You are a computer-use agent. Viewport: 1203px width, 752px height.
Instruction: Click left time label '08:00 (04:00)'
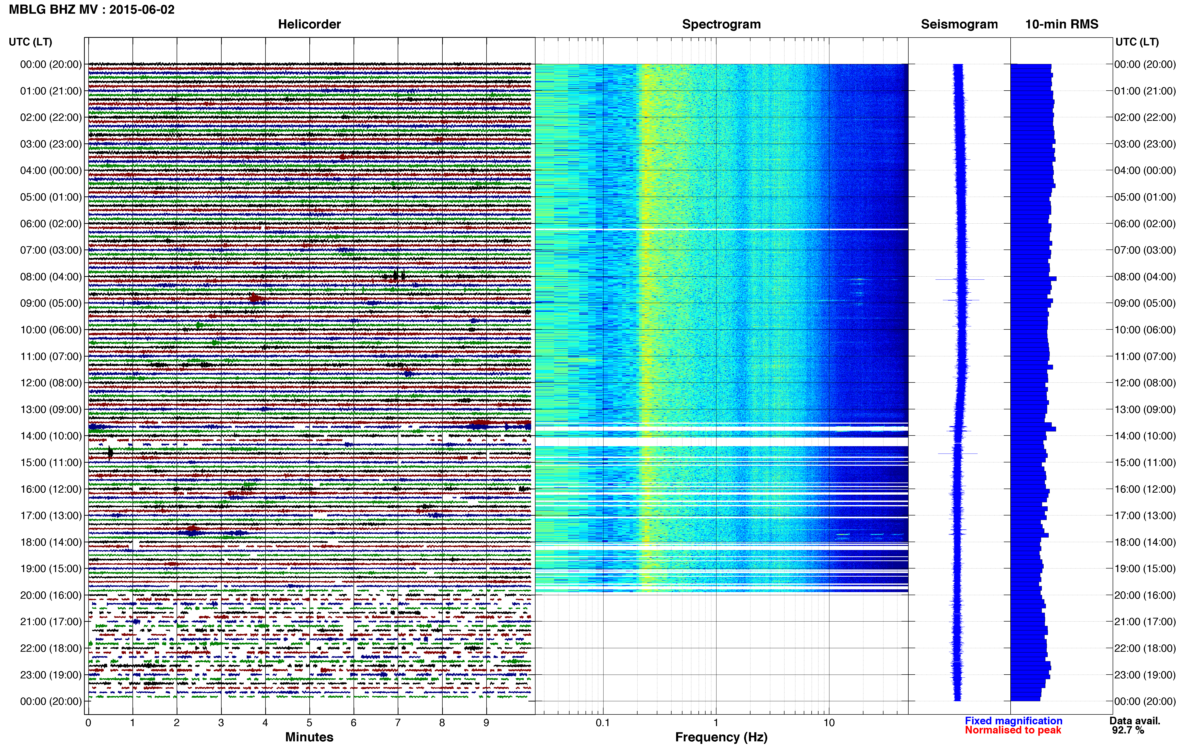pos(51,277)
